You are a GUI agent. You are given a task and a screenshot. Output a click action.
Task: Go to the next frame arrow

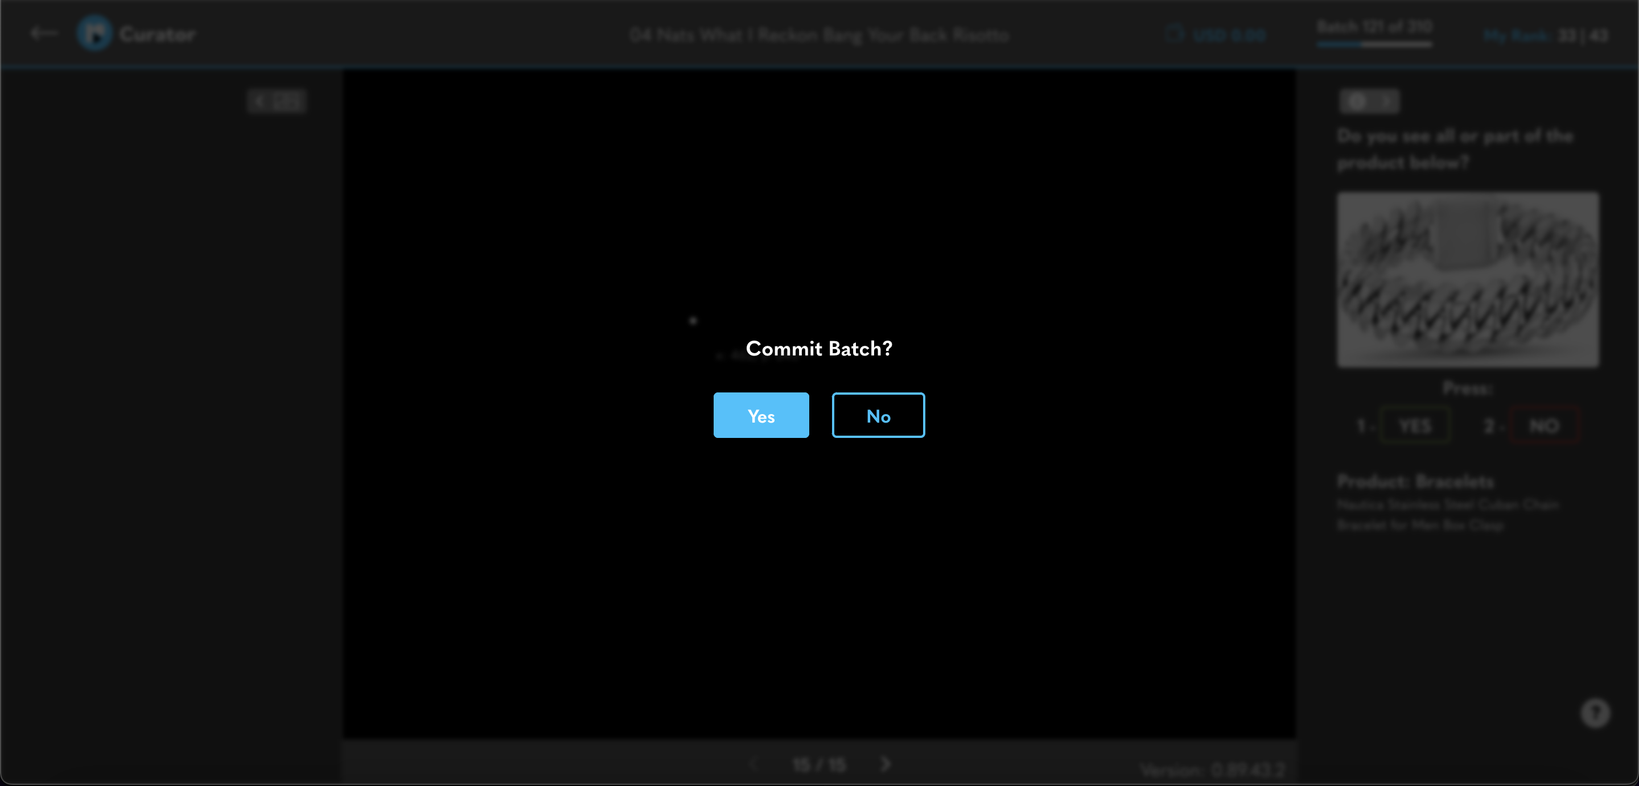886,764
